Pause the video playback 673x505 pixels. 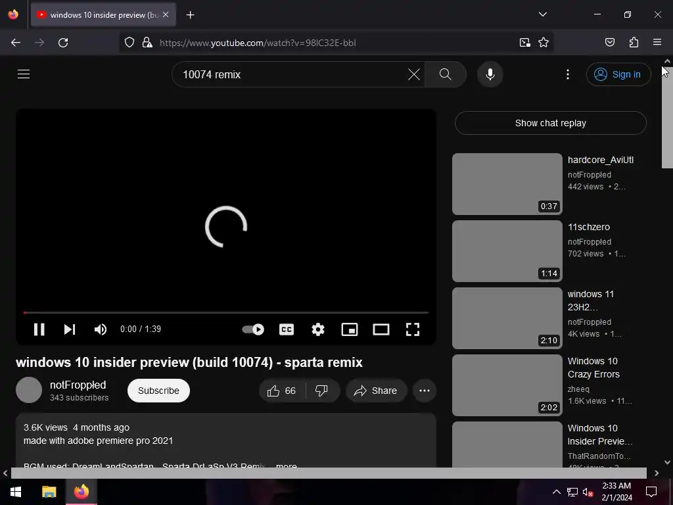click(x=39, y=329)
